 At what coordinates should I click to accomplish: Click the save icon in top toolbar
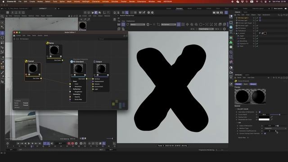tap(8, 13)
